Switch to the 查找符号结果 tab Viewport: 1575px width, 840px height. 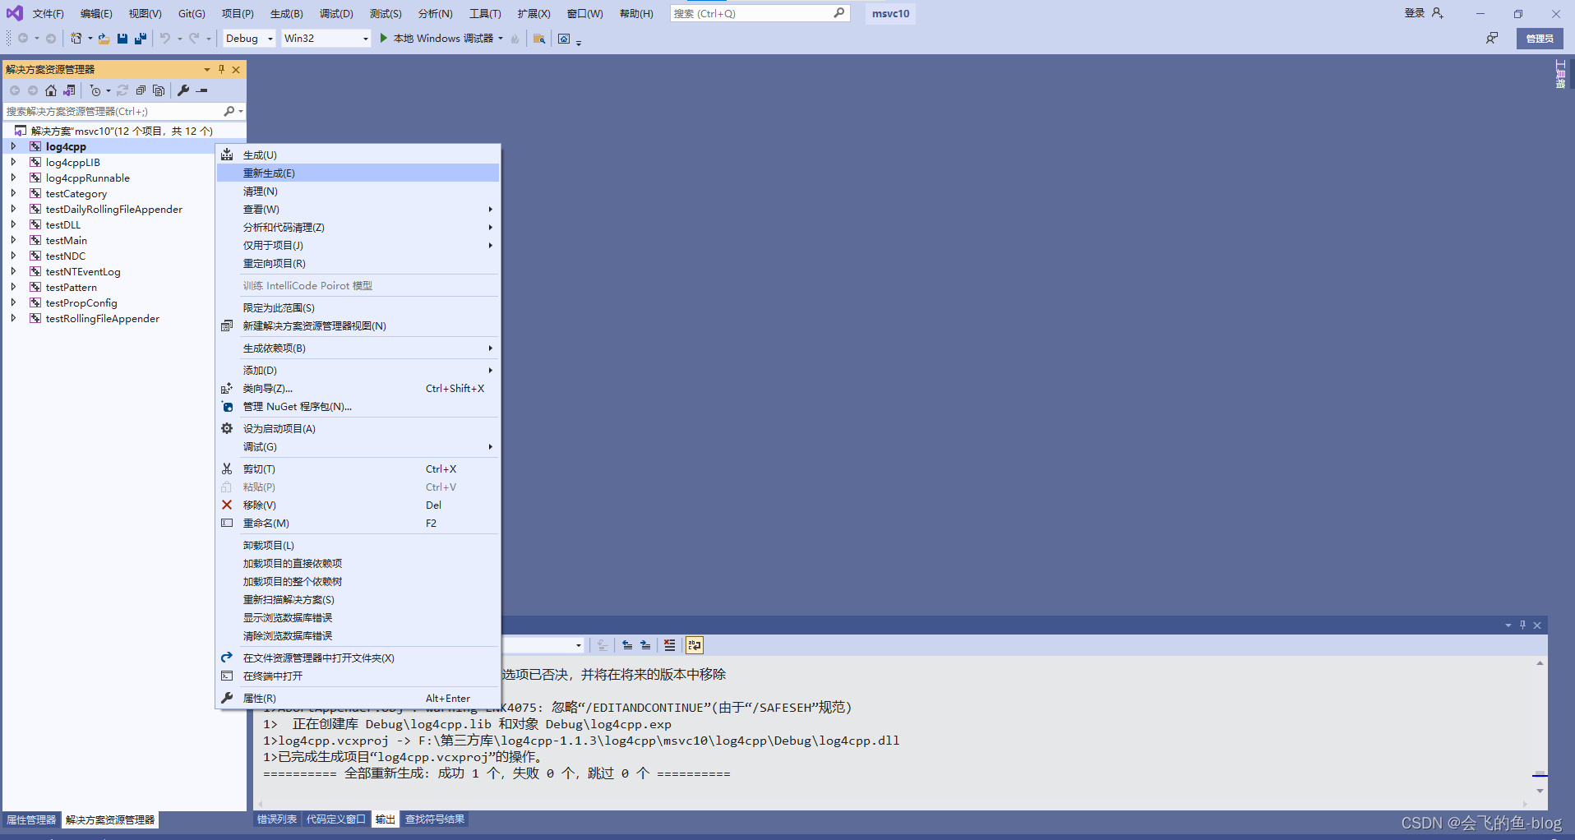tap(435, 819)
